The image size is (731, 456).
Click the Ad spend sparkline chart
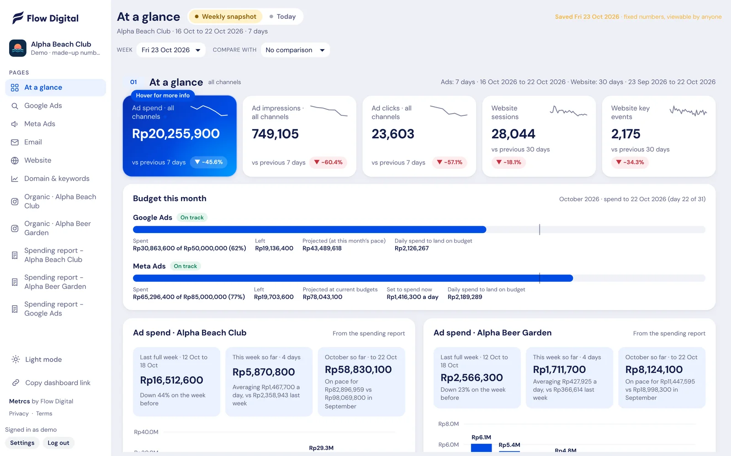(209, 110)
